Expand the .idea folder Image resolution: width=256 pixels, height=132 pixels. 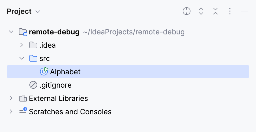click(x=22, y=45)
